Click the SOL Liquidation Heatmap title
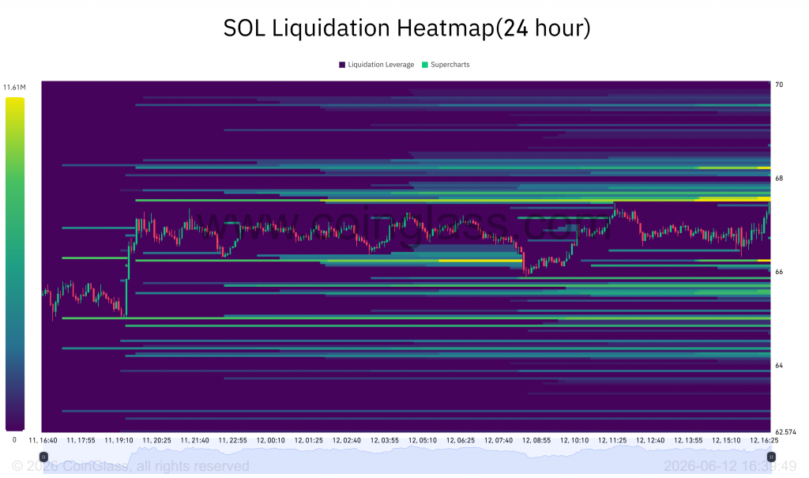The width and height of the screenshot is (809, 478). point(407,28)
